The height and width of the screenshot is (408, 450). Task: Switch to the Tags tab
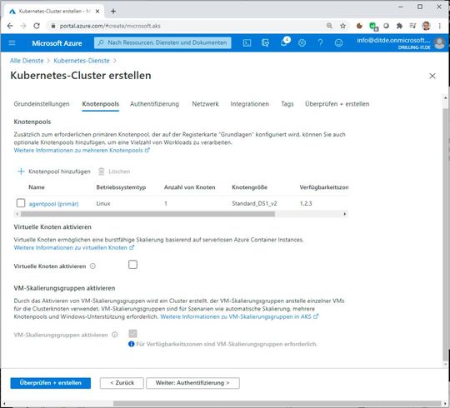coord(287,104)
